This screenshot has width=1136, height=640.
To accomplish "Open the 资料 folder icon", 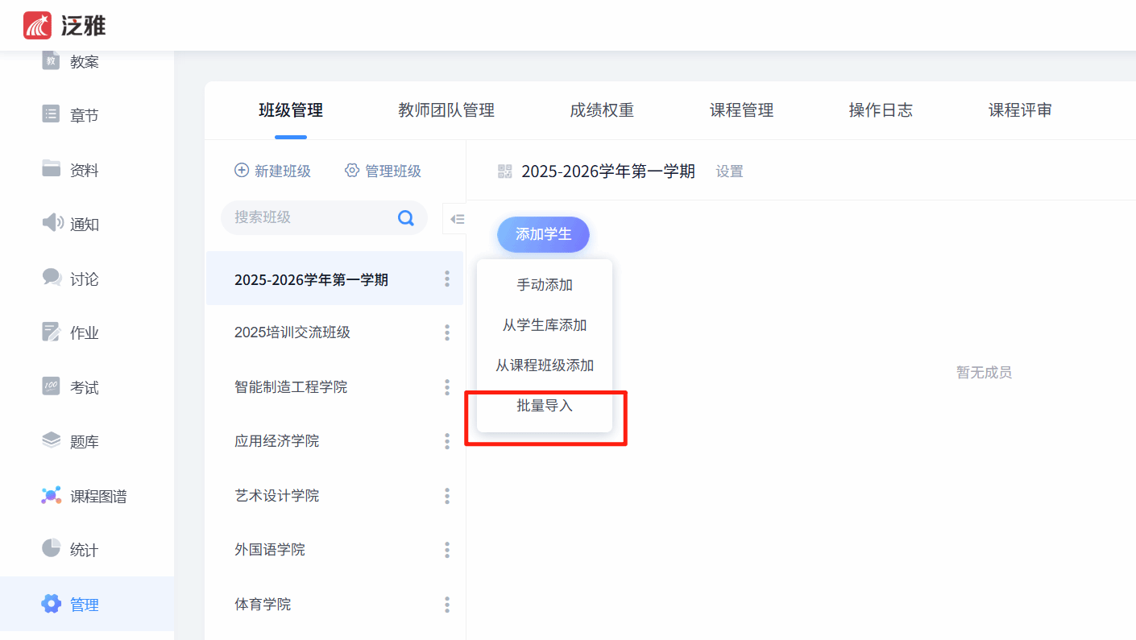I will click(51, 169).
